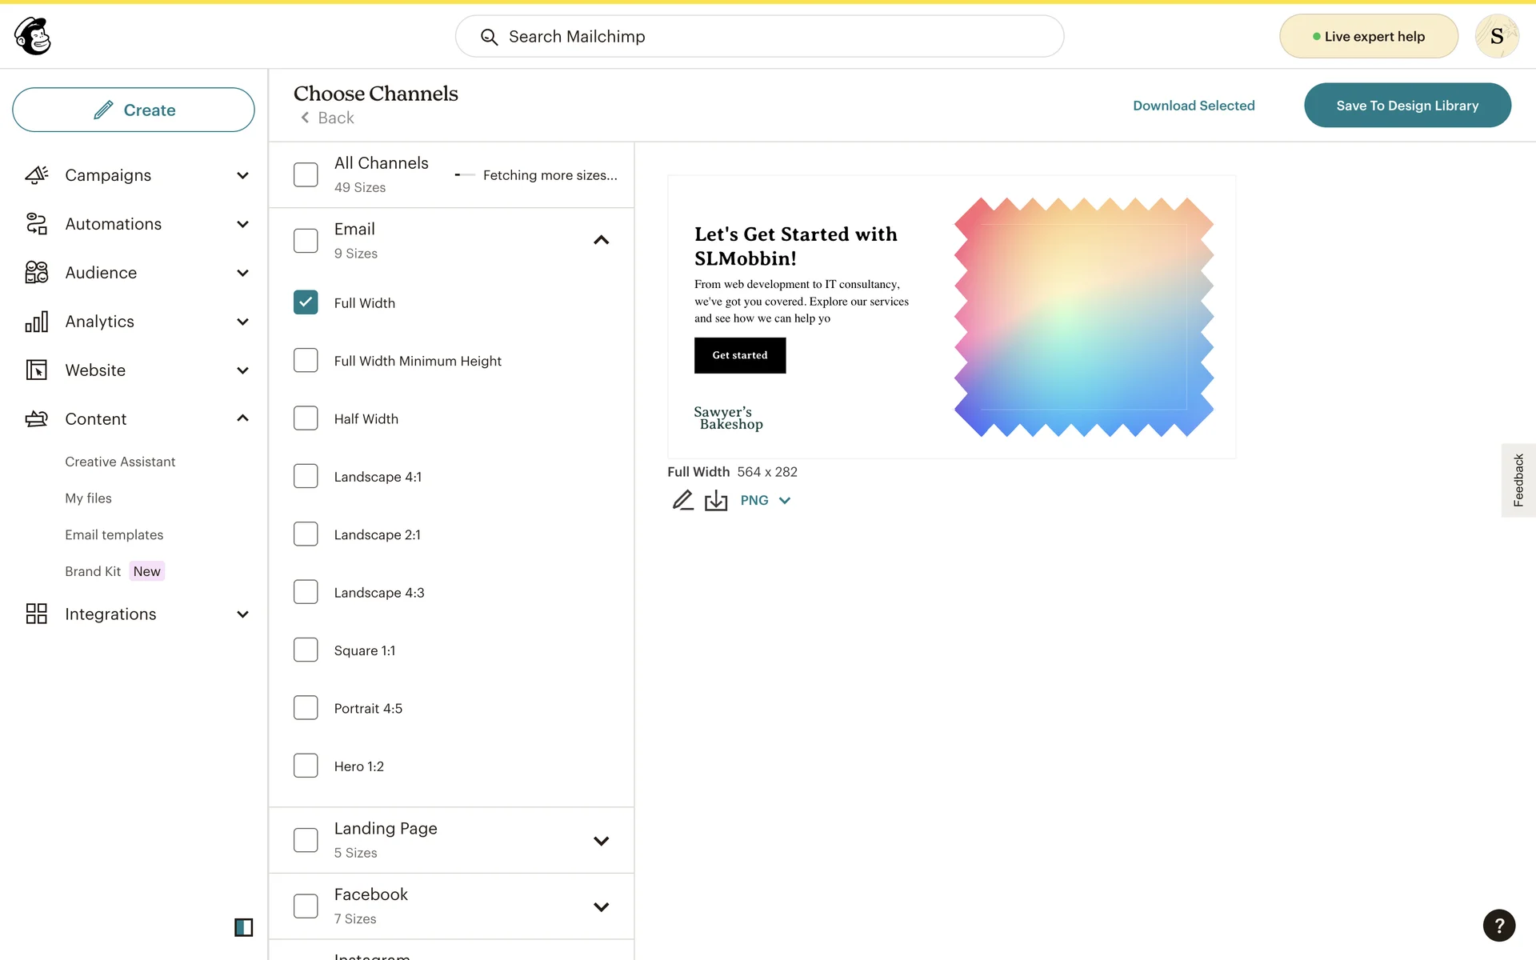The width and height of the screenshot is (1536, 960).
Task: Open Creative Assistant in Content menu
Action: click(120, 462)
